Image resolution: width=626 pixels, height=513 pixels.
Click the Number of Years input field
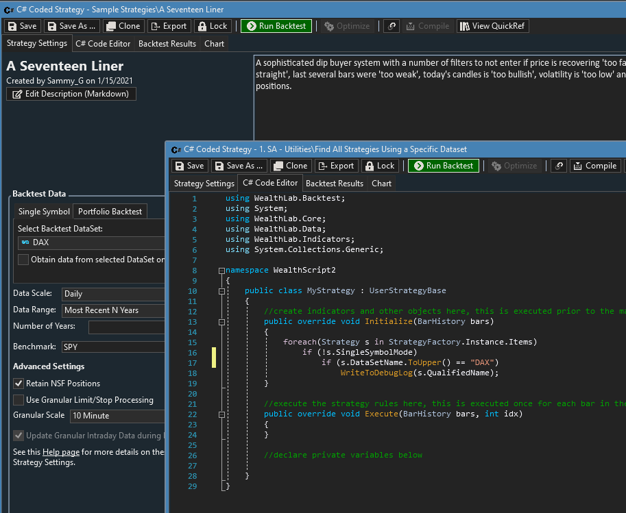click(127, 327)
